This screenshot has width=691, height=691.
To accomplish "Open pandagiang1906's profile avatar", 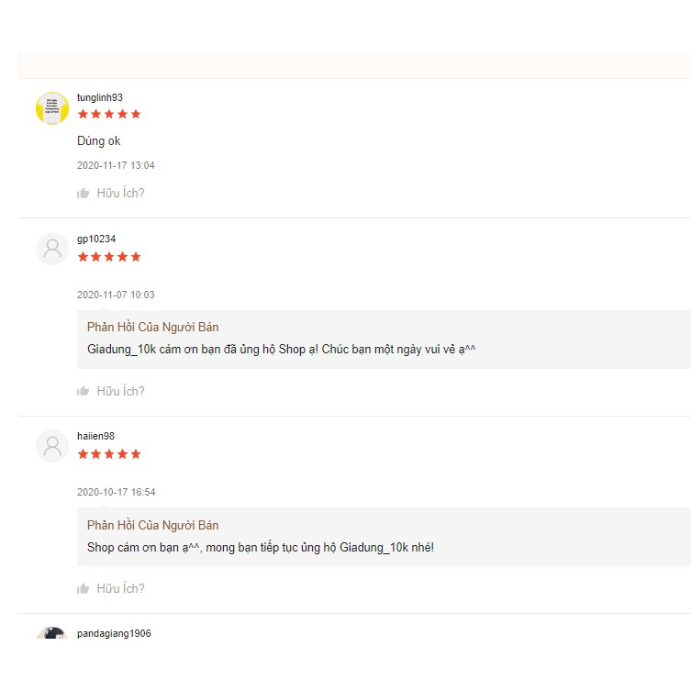I will coord(52,634).
